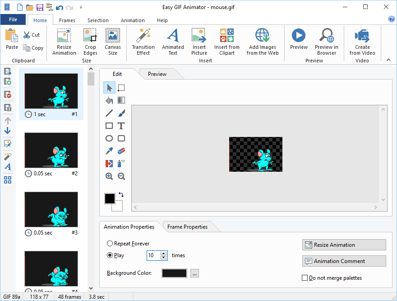Open the Frame Properties tab

(x=187, y=227)
